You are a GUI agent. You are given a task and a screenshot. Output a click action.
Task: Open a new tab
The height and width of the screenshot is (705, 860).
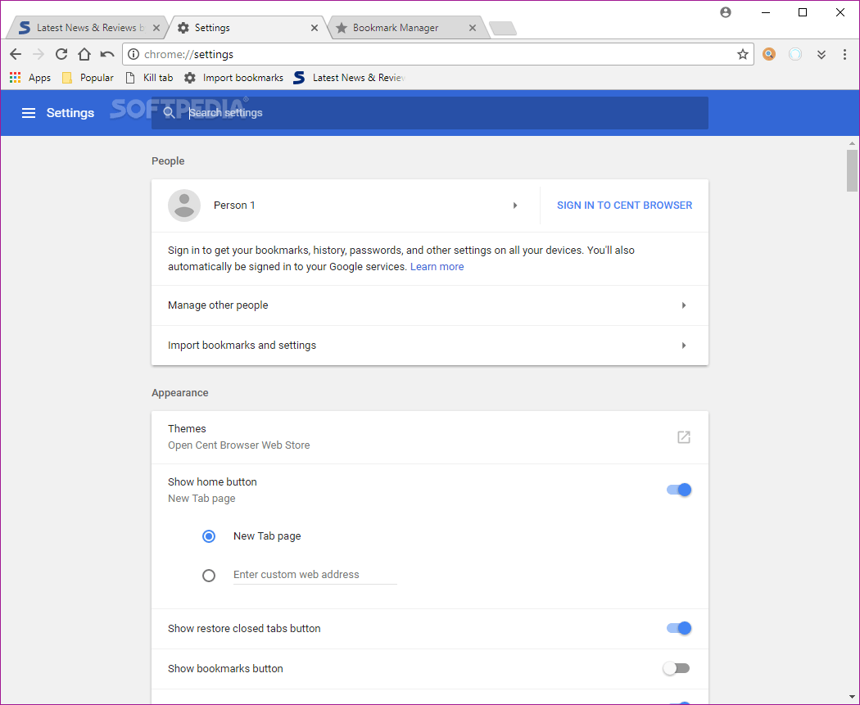click(x=502, y=28)
